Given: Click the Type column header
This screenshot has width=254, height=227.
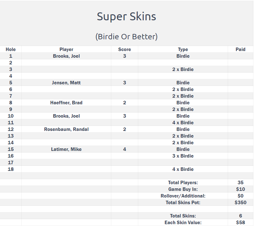Looking at the screenshot, I should pos(183,49).
